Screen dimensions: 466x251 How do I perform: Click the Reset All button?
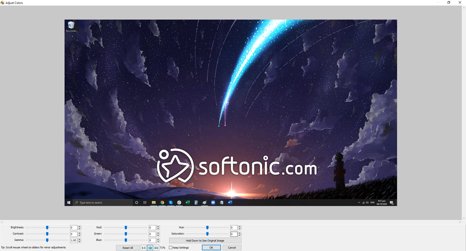pos(128,248)
